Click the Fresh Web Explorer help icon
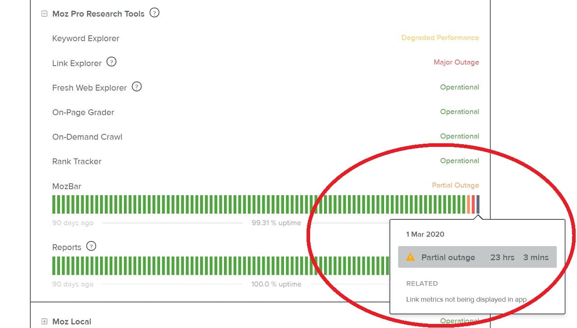577x328 pixels. click(137, 87)
